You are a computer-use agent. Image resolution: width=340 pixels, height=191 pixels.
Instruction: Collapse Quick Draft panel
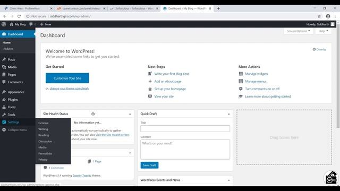pos(229,114)
